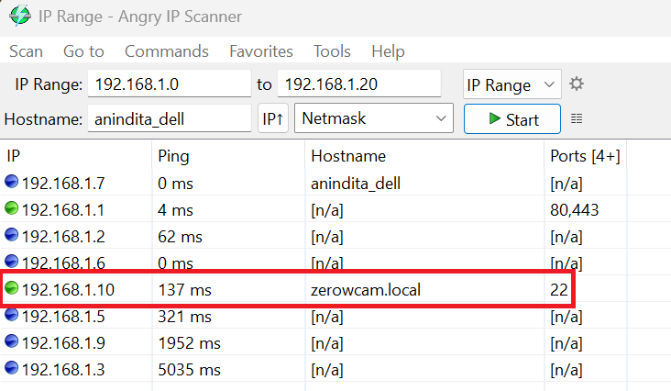Click the green status dot for 192.168.1.1
The height and width of the screenshot is (391, 671).
click(12, 208)
